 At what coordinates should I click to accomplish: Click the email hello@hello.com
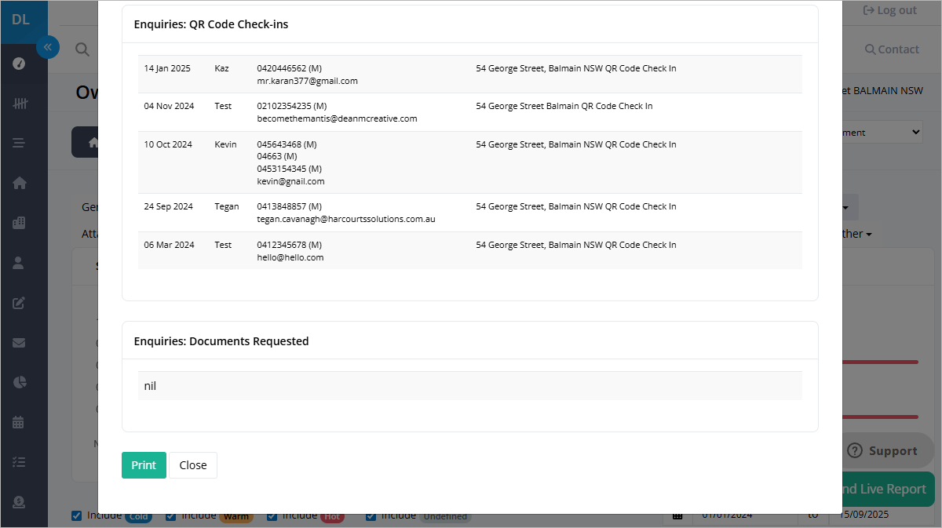point(290,257)
